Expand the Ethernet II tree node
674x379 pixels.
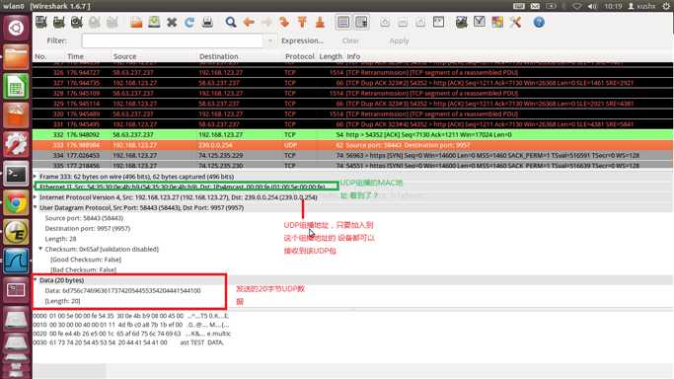click(36, 187)
